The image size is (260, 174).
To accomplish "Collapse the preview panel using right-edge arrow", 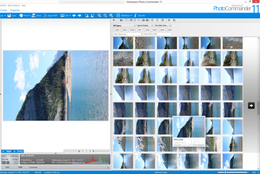I will (x=111, y=94).
